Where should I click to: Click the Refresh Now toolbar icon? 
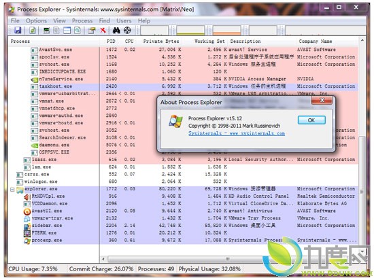click(x=33, y=31)
